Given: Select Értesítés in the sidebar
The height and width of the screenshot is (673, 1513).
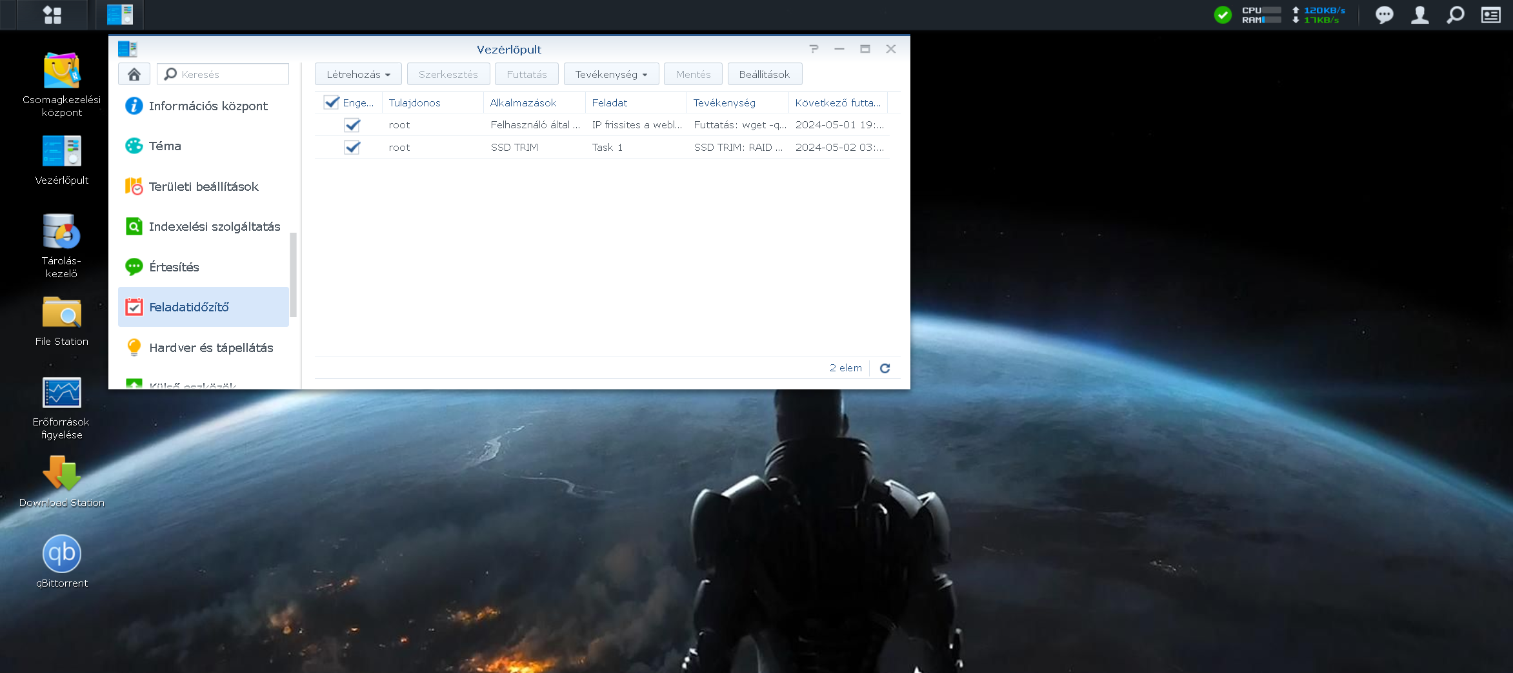Looking at the screenshot, I should [174, 267].
